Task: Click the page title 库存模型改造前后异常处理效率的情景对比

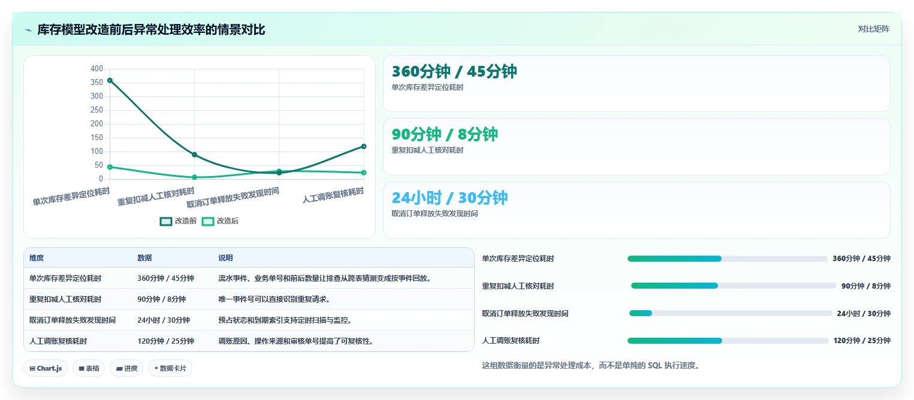Action: [151, 30]
